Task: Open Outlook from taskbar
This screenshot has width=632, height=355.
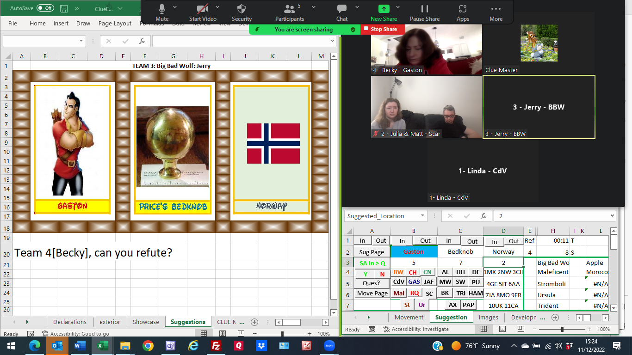Action: (57, 346)
